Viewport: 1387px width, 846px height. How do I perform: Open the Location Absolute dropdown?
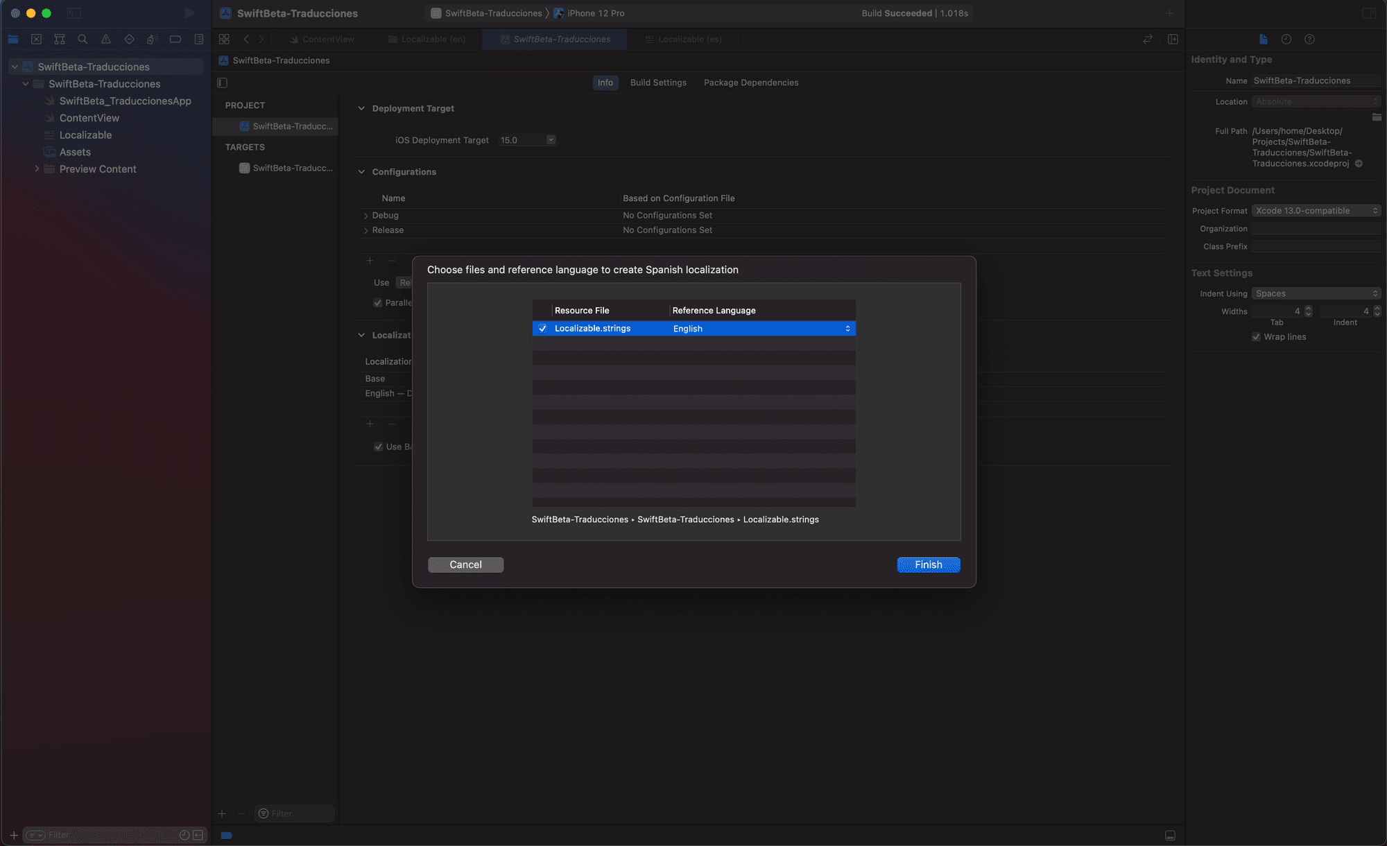point(1316,101)
